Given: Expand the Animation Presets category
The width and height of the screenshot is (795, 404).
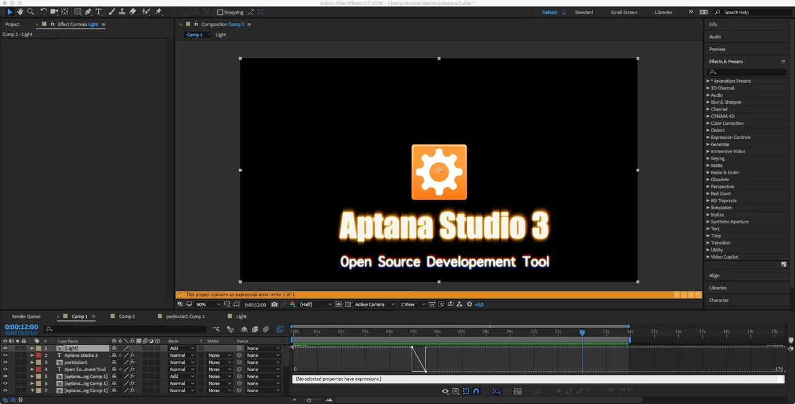Looking at the screenshot, I should pyautogui.click(x=708, y=81).
